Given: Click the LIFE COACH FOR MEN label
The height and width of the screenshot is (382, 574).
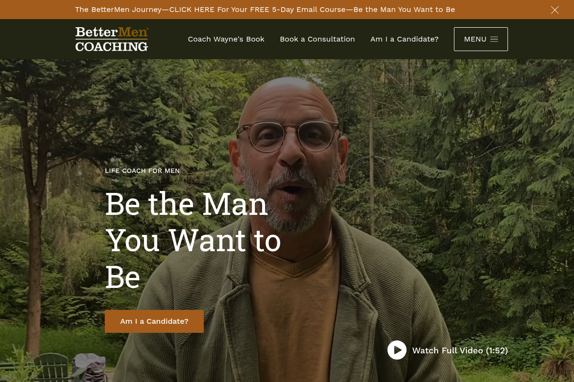Looking at the screenshot, I should 143,171.
